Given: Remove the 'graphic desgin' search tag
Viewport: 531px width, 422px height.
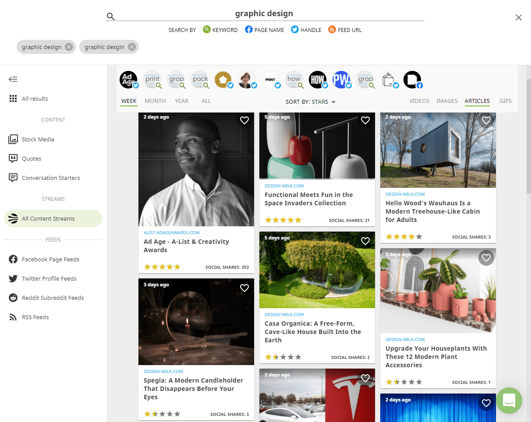Looking at the screenshot, I should click(132, 47).
